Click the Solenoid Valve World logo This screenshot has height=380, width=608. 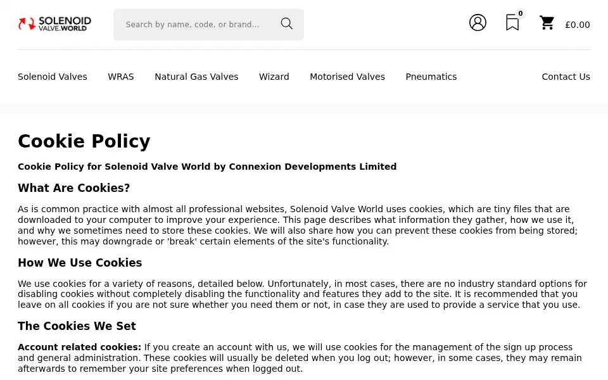(x=54, y=23)
